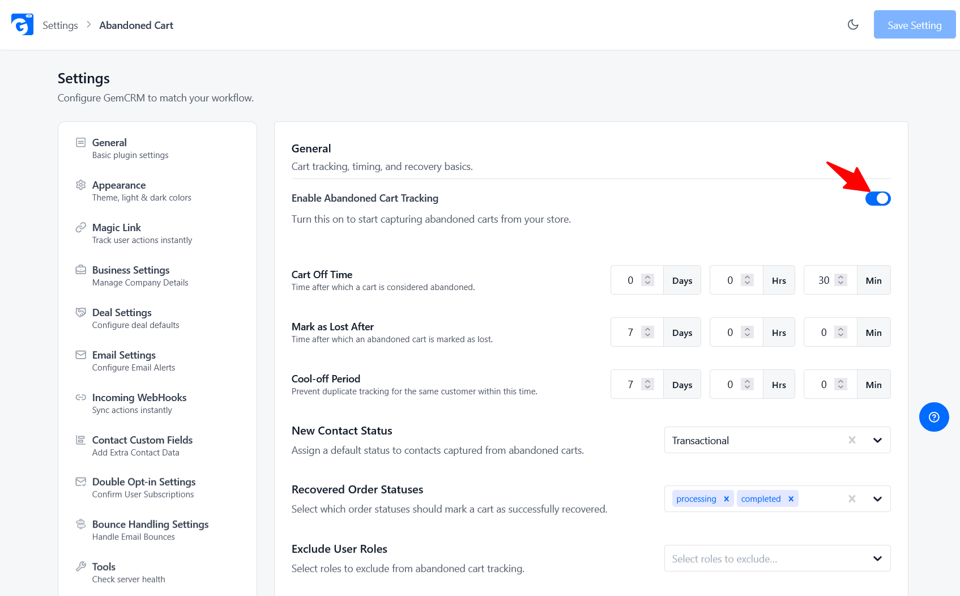Adjust Cart Off Time minutes stepper
This screenshot has height=596, width=960.
pyautogui.click(x=841, y=280)
